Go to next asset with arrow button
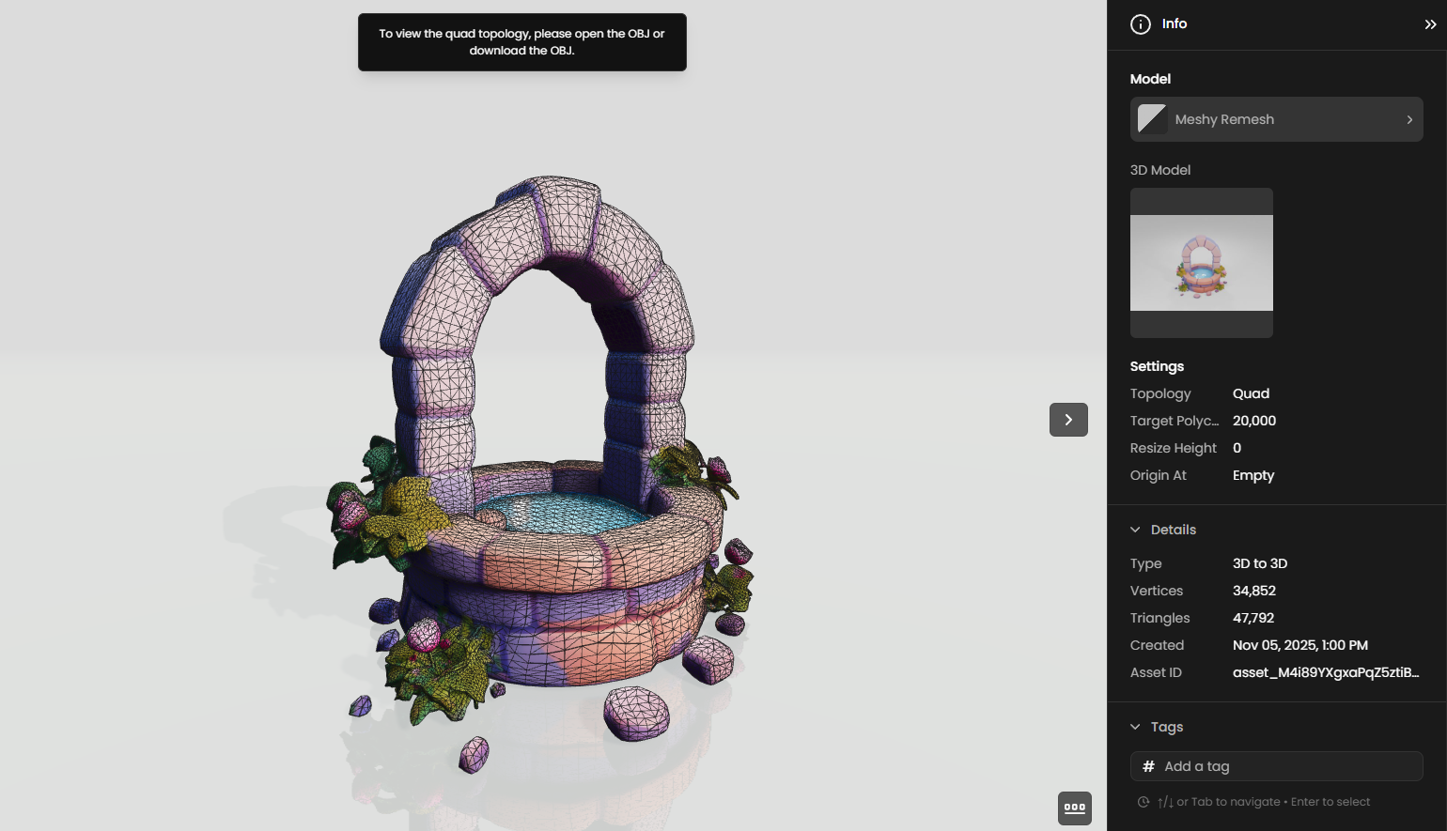Viewport: 1447px width, 831px height. pos(1068,420)
